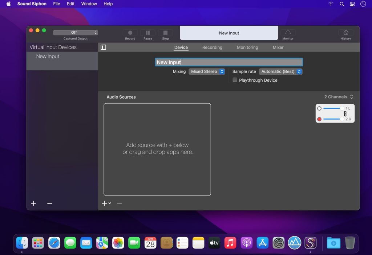The width and height of the screenshot is (372, 255).
Task: Open the Monitor headphones icon
Action: 288,33
